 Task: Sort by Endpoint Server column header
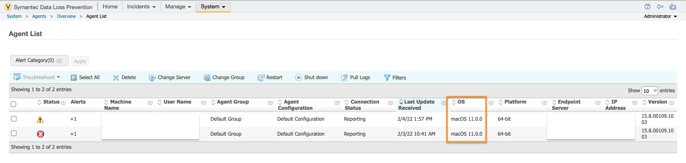pos(566,105)
